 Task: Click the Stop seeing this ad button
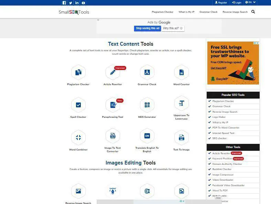click(x=148, y=28)
